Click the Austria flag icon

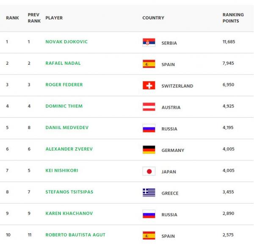click(x=149, y=107)
